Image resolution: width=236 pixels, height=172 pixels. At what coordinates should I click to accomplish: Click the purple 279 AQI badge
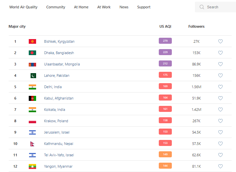pyautogui.click(x=165, y=41)
